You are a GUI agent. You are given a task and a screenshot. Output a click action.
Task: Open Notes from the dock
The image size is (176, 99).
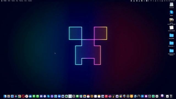coord(99,96)
